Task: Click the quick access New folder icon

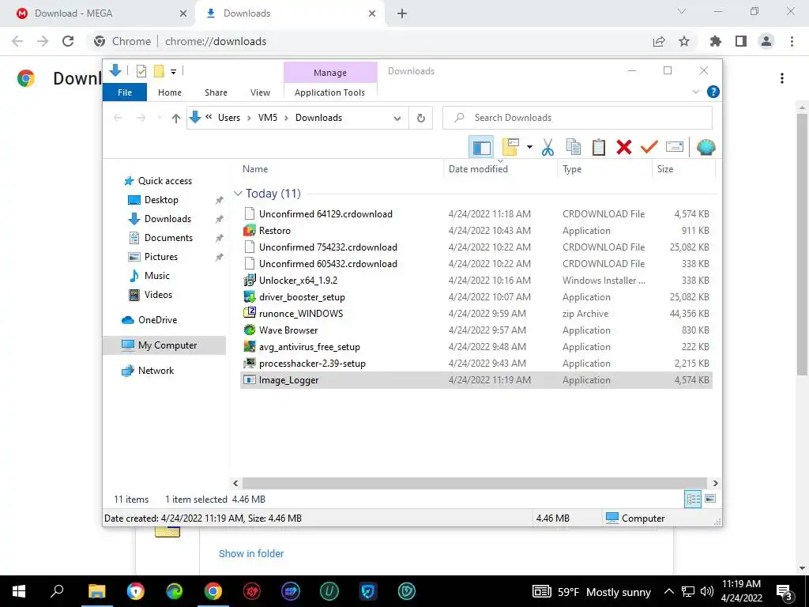Action: coord(159,71)
